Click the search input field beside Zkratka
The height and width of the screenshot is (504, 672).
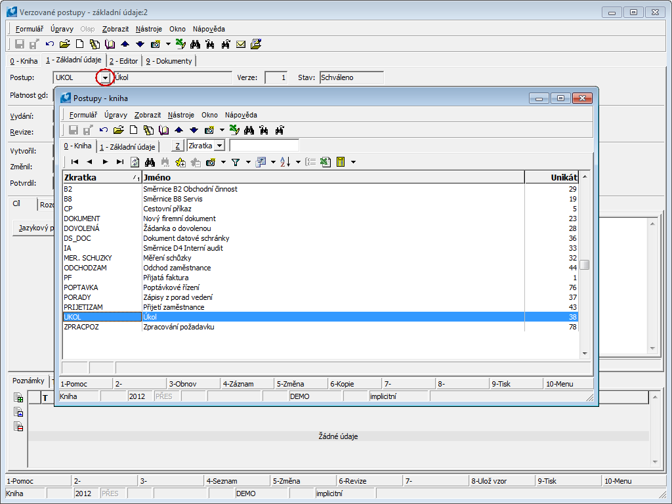tap(264, 146)
